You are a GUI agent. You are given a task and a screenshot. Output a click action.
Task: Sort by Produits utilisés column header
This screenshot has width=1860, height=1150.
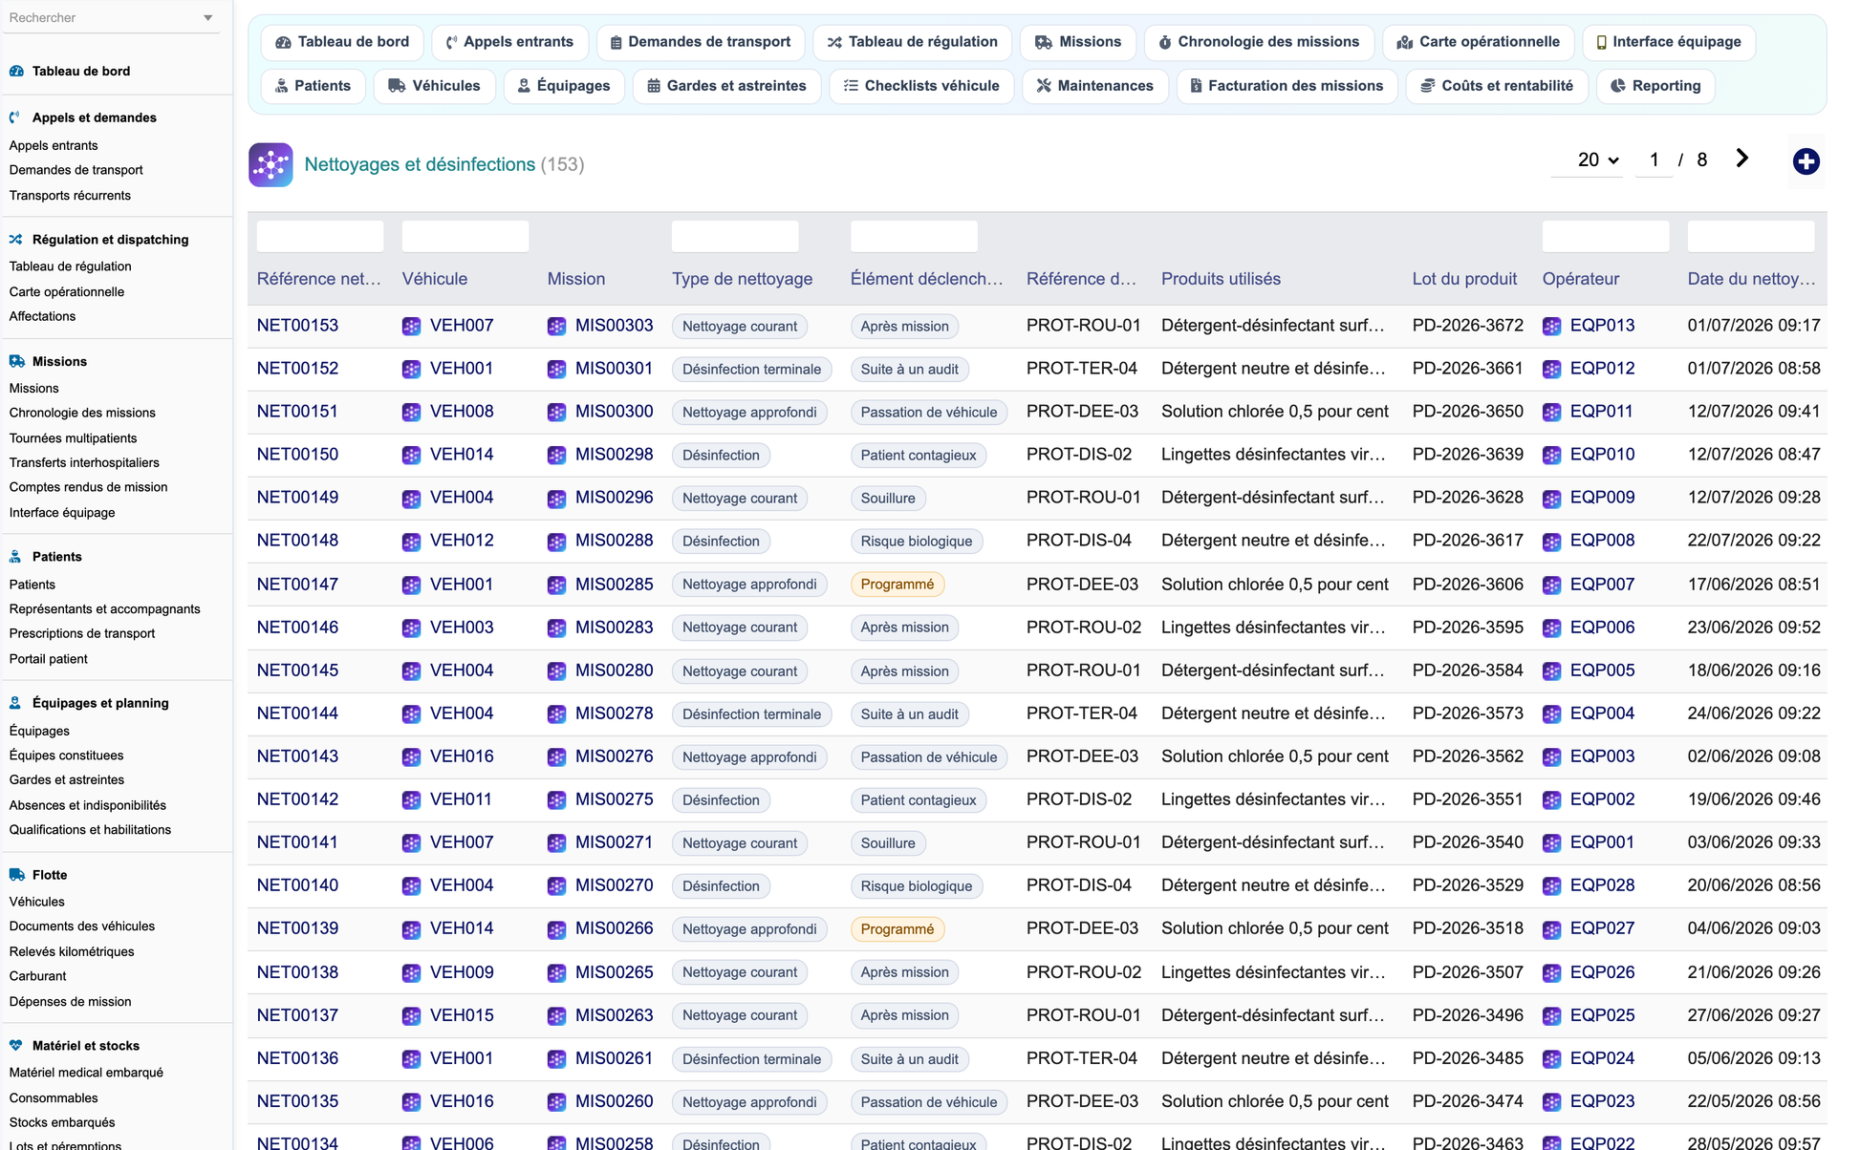point(1221,279)
